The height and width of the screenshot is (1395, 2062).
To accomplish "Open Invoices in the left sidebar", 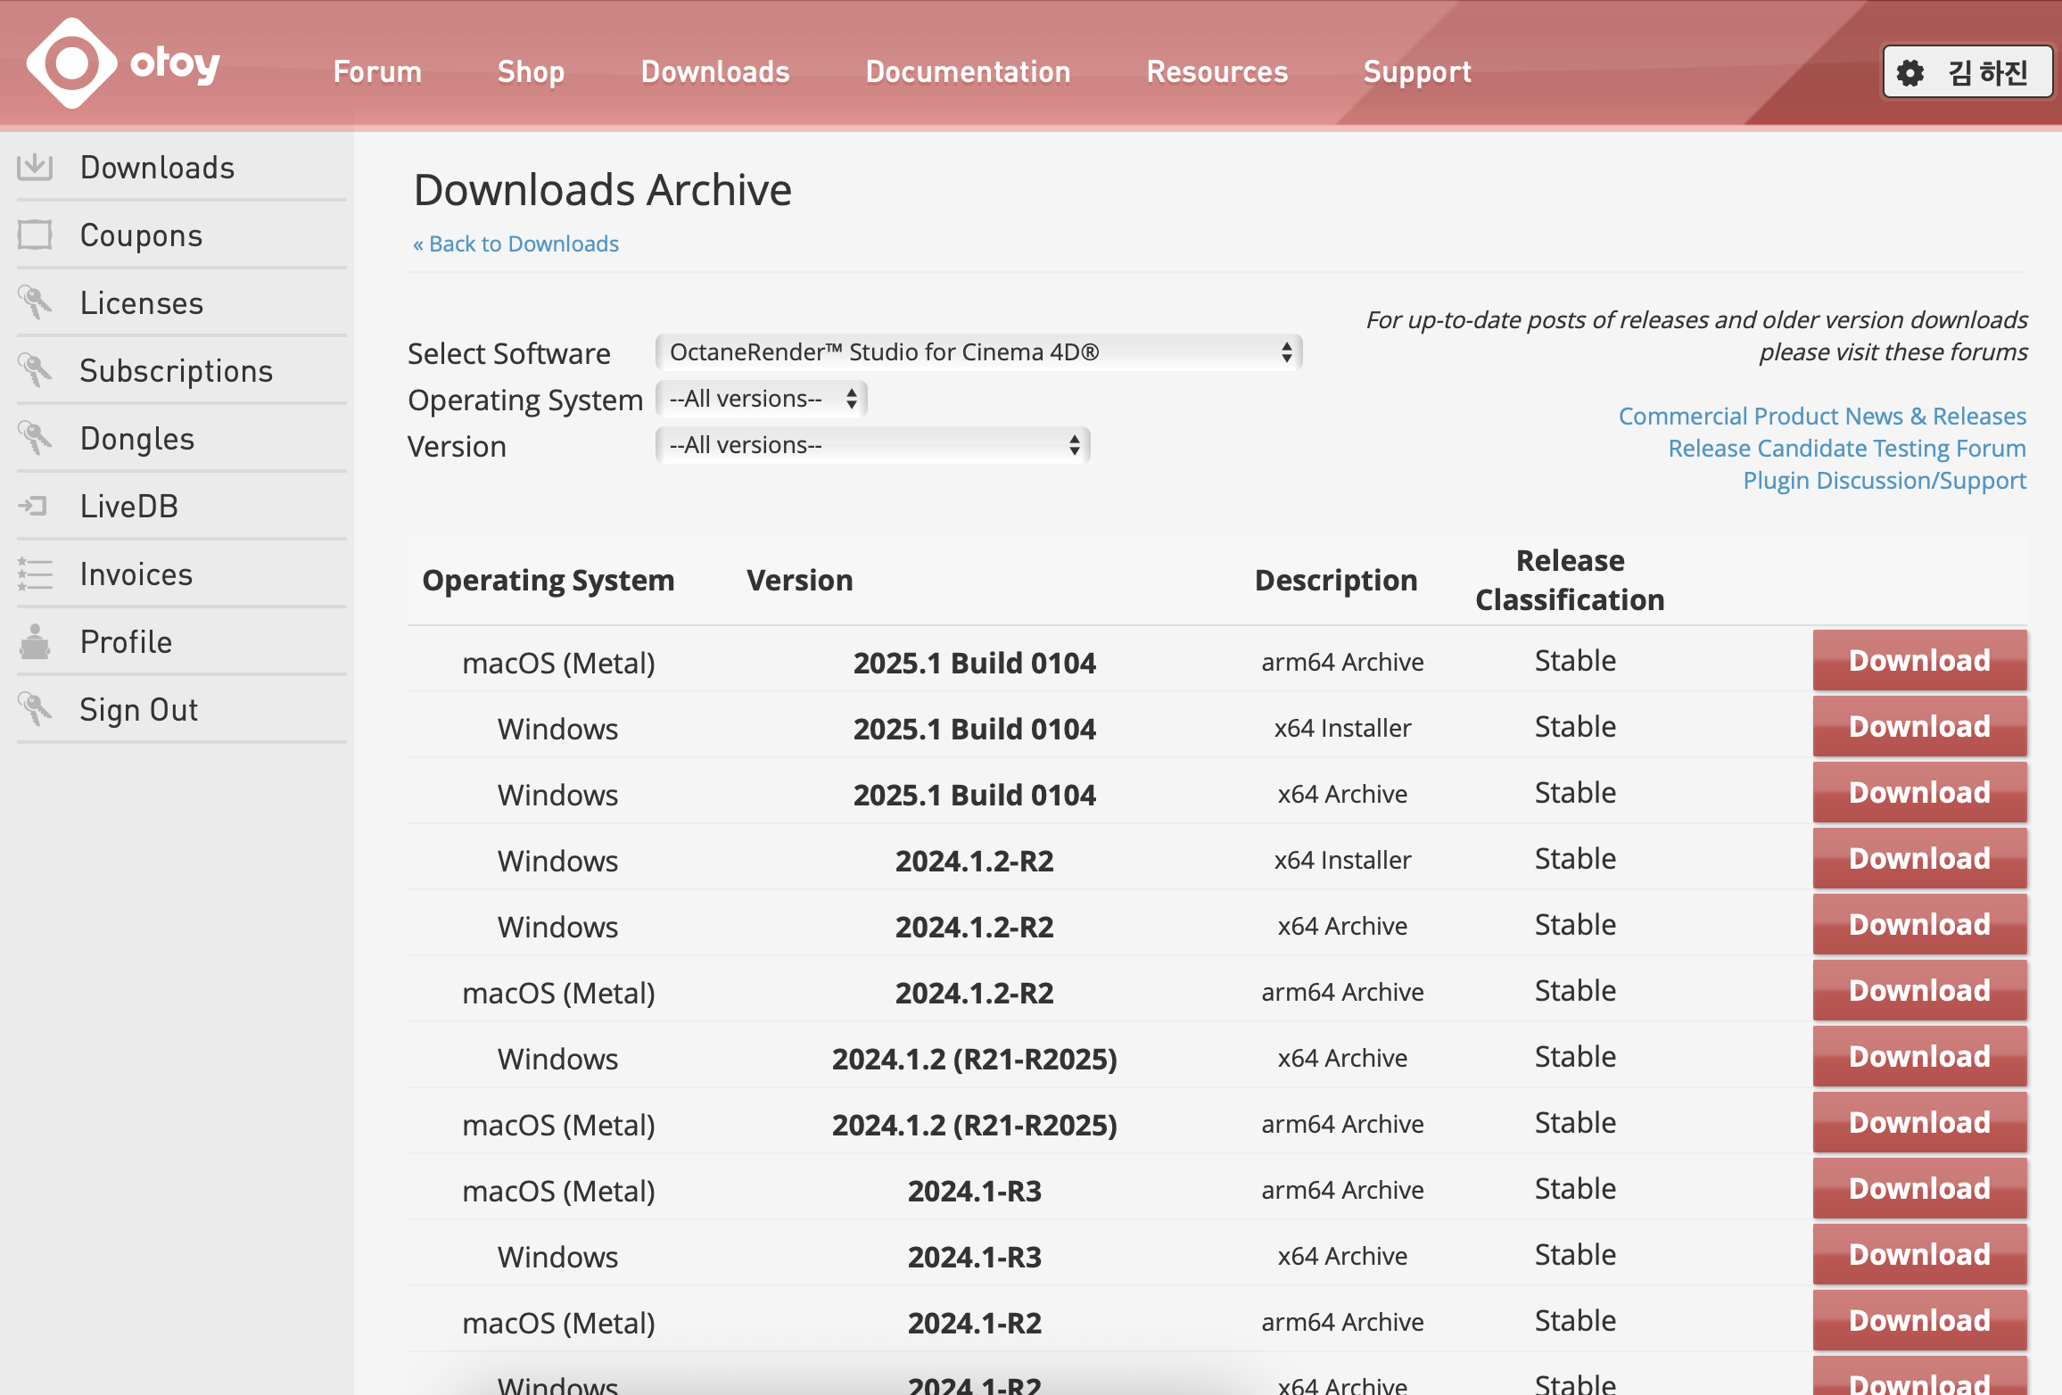I will click(x=182, y=574).
